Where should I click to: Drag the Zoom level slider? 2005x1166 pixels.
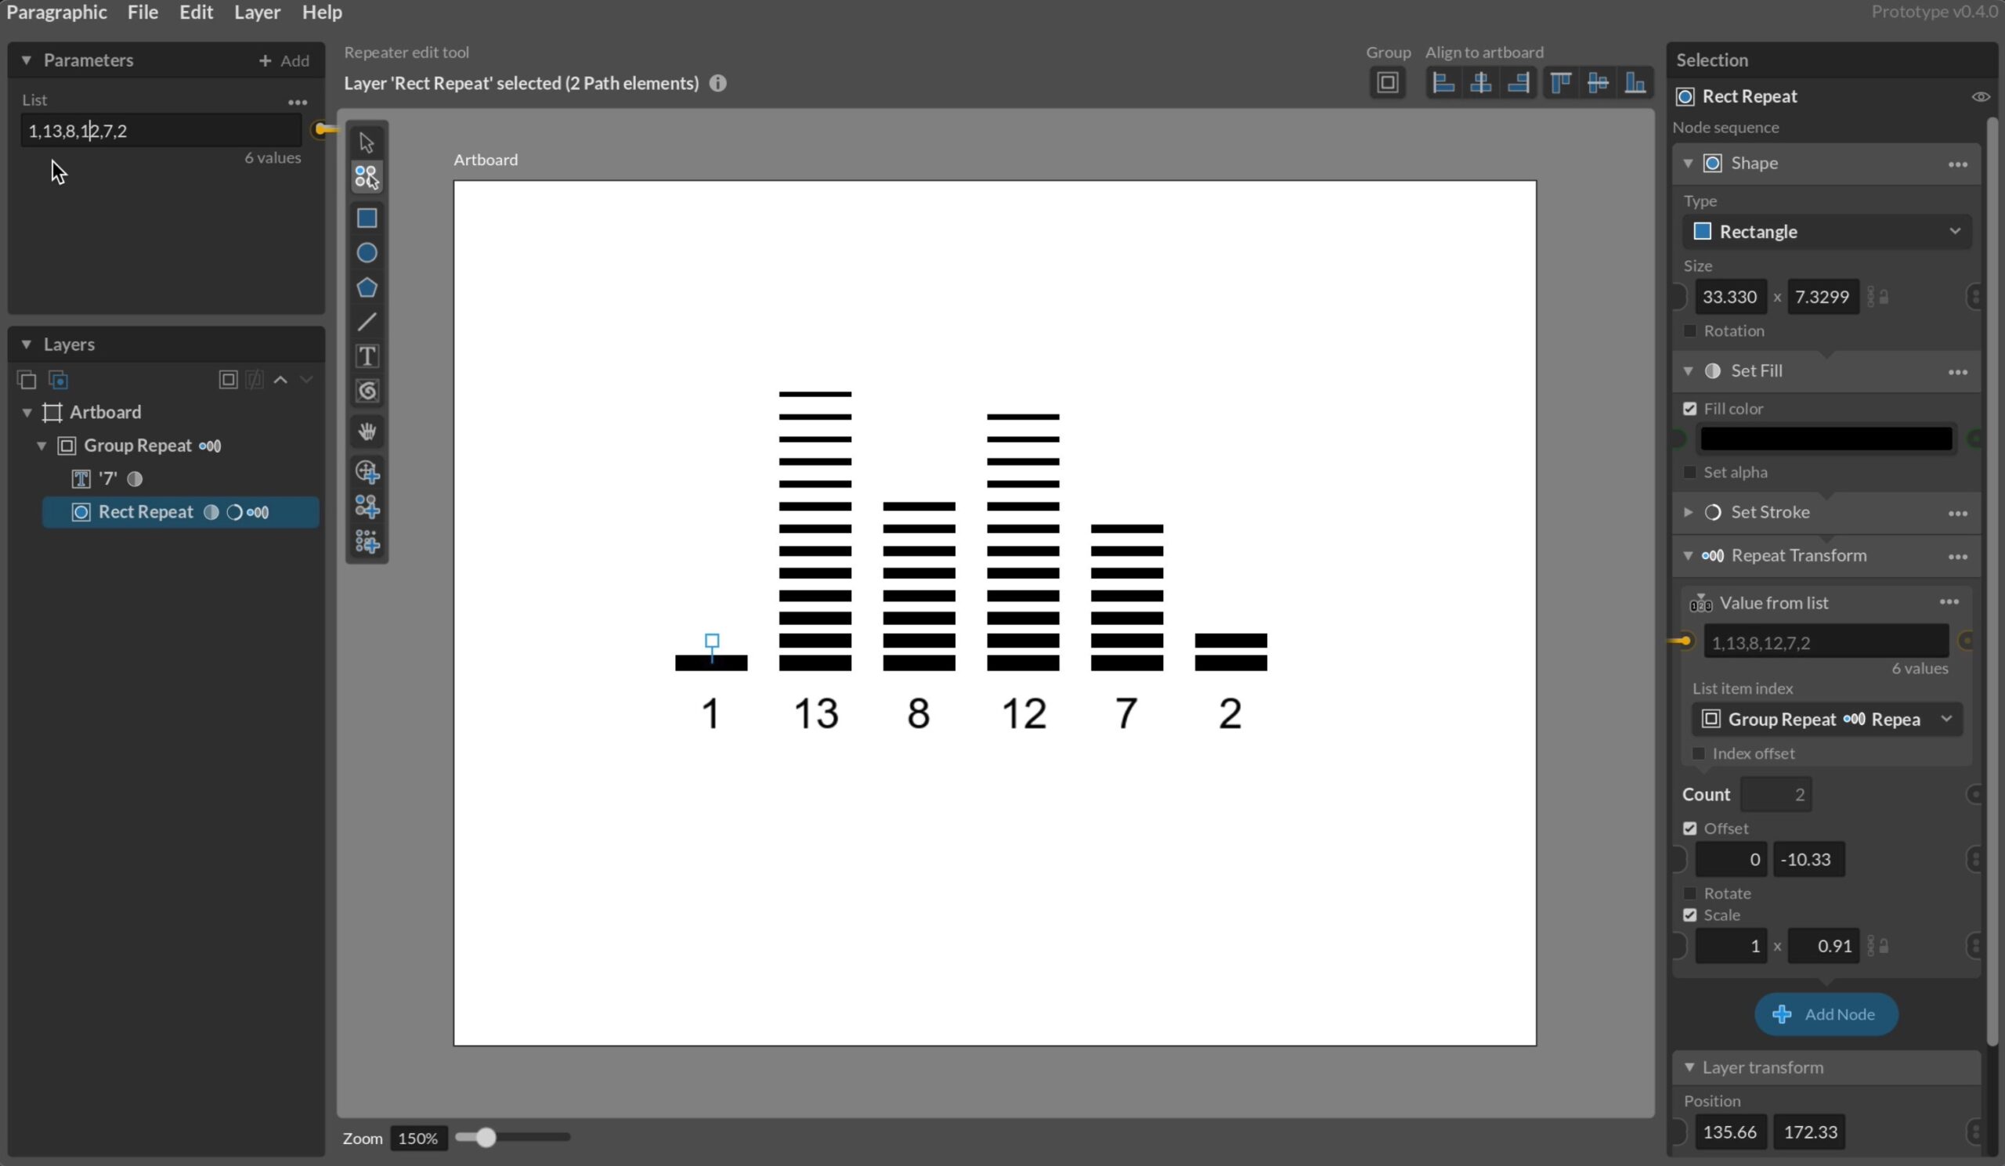tap(480, 1137)
